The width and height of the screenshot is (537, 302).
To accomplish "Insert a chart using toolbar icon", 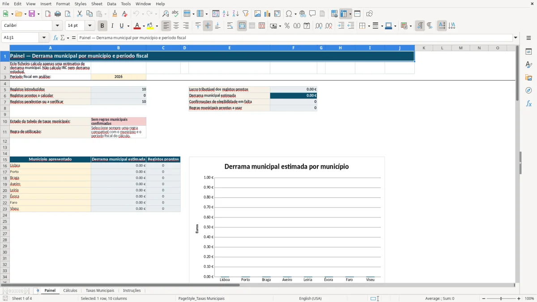I will coord(267,14).
